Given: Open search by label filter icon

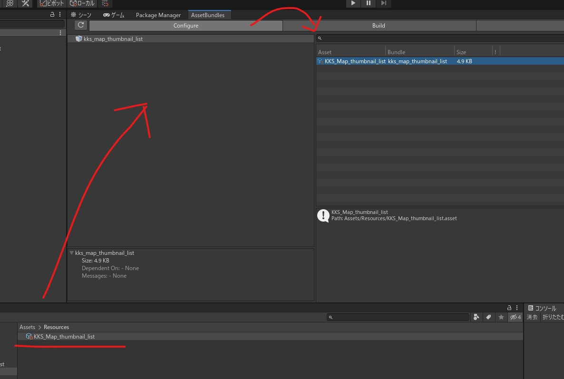Looking at the screenshot, I should tap(488, 317).
